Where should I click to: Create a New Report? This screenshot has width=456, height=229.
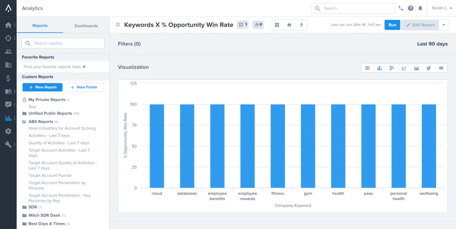(42, 87)
